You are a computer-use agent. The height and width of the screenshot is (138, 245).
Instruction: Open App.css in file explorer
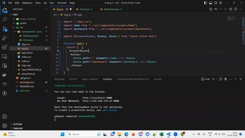26,44
